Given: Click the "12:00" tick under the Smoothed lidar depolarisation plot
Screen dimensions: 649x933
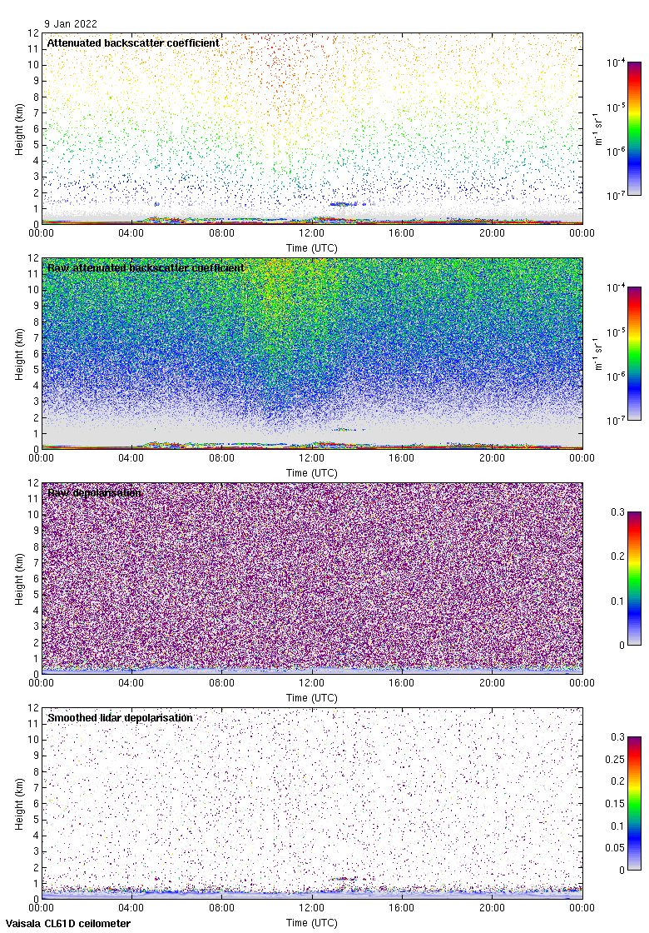Looking at the screenshot, I should (x=311, y=907).
